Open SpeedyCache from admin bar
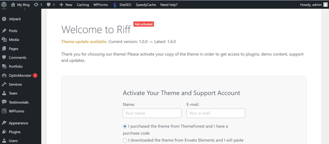This screenshot has width=329, height=144. (x=146, y=5)
